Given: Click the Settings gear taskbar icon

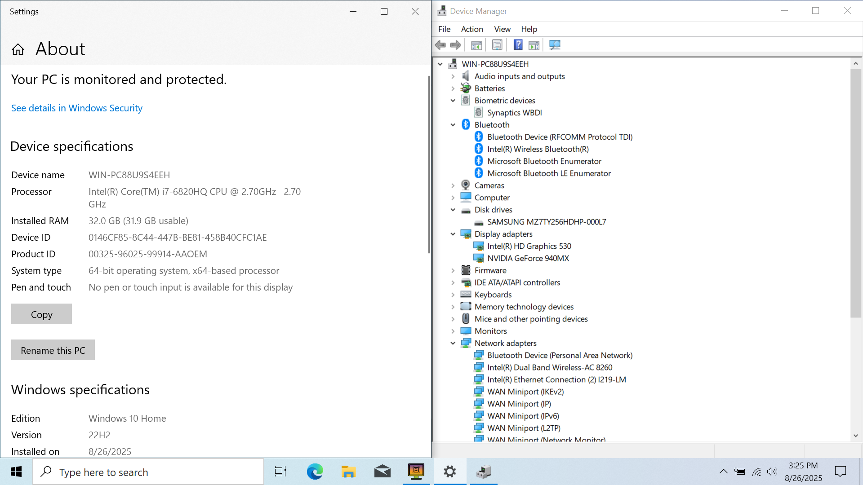Looking at the screenshot, I should [450, 472].
